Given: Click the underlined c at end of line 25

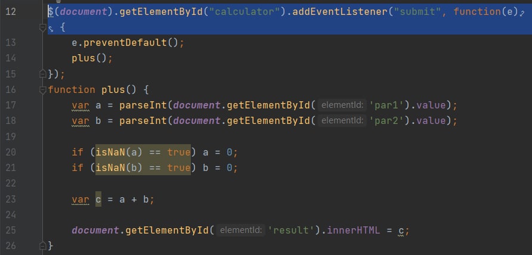Looking at the screenshot, I should click(x=401, y=231).
